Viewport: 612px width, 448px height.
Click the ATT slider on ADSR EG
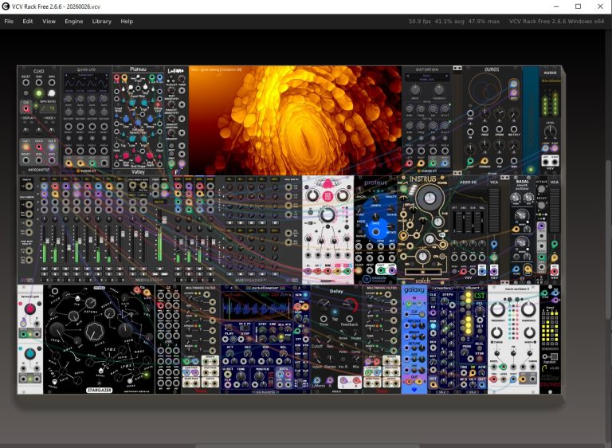pyautogui.click(x=455, y=222)
